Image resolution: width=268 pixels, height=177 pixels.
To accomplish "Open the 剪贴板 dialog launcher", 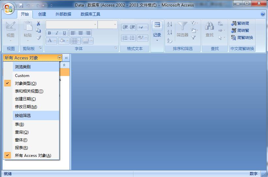I will click(x=40, y=48).
